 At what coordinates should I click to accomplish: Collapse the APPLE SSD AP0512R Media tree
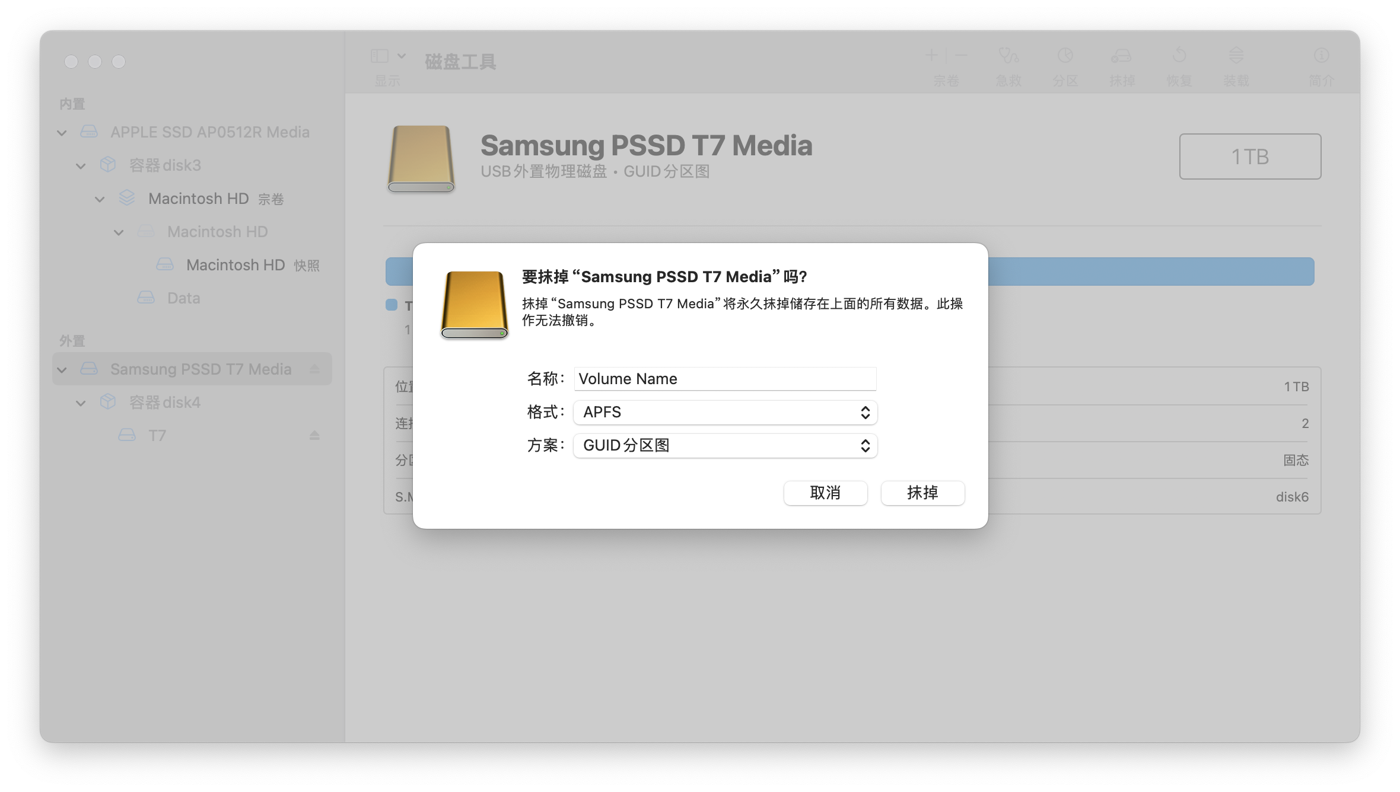[62, 133]
